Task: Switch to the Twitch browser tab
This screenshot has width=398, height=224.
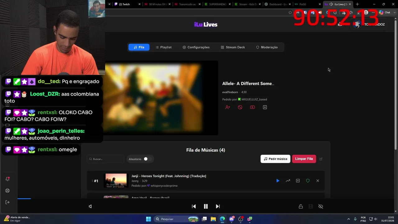Action: tap(127, 4)
